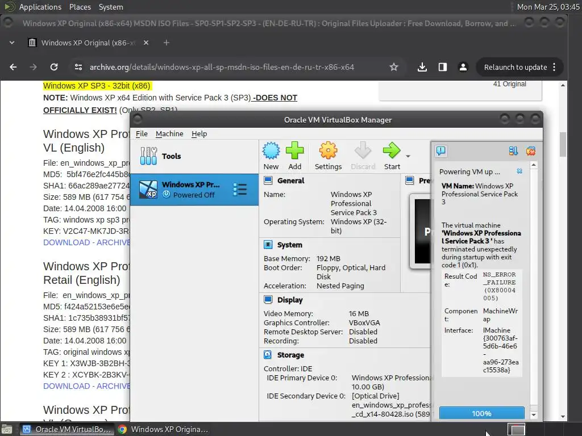Click the Controller: IDE text
The width and height of the screenshot is (582, 436).
click(288, 368)
